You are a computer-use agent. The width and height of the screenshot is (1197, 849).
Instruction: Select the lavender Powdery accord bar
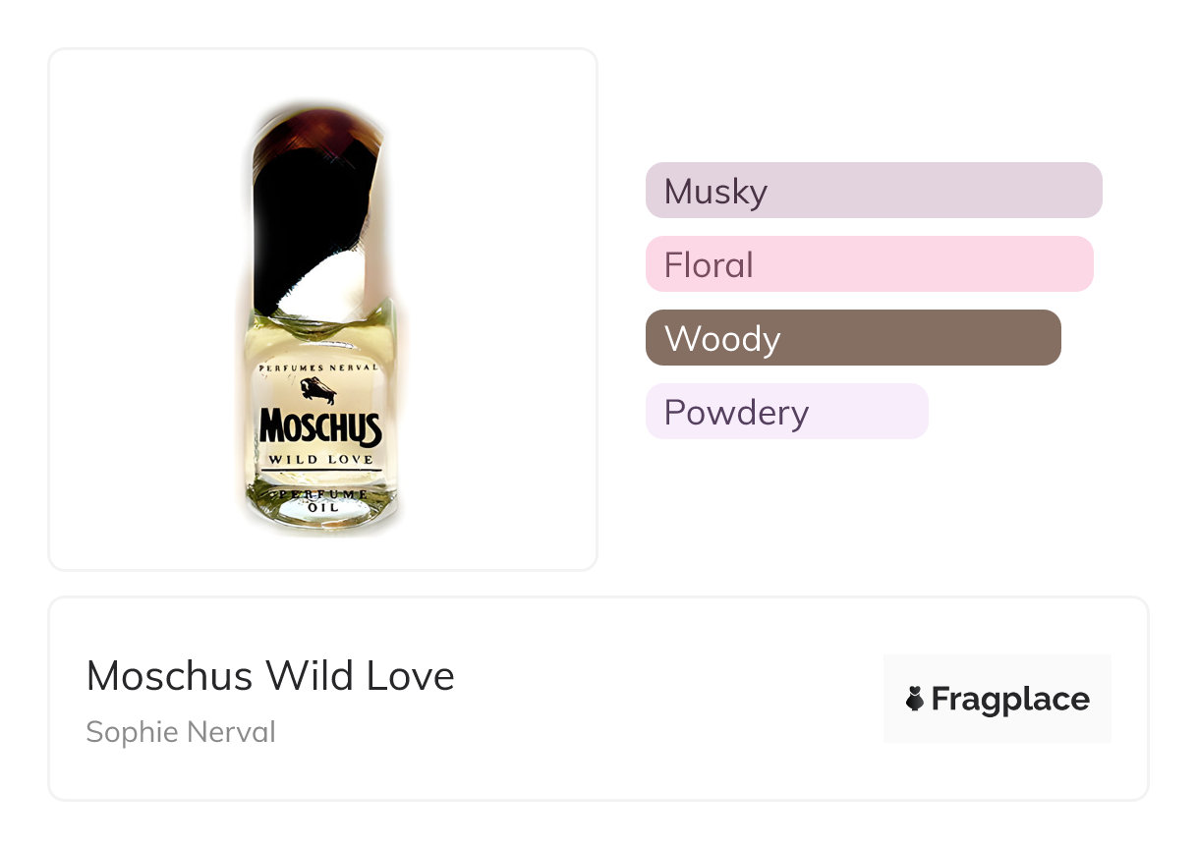point(786,412)
